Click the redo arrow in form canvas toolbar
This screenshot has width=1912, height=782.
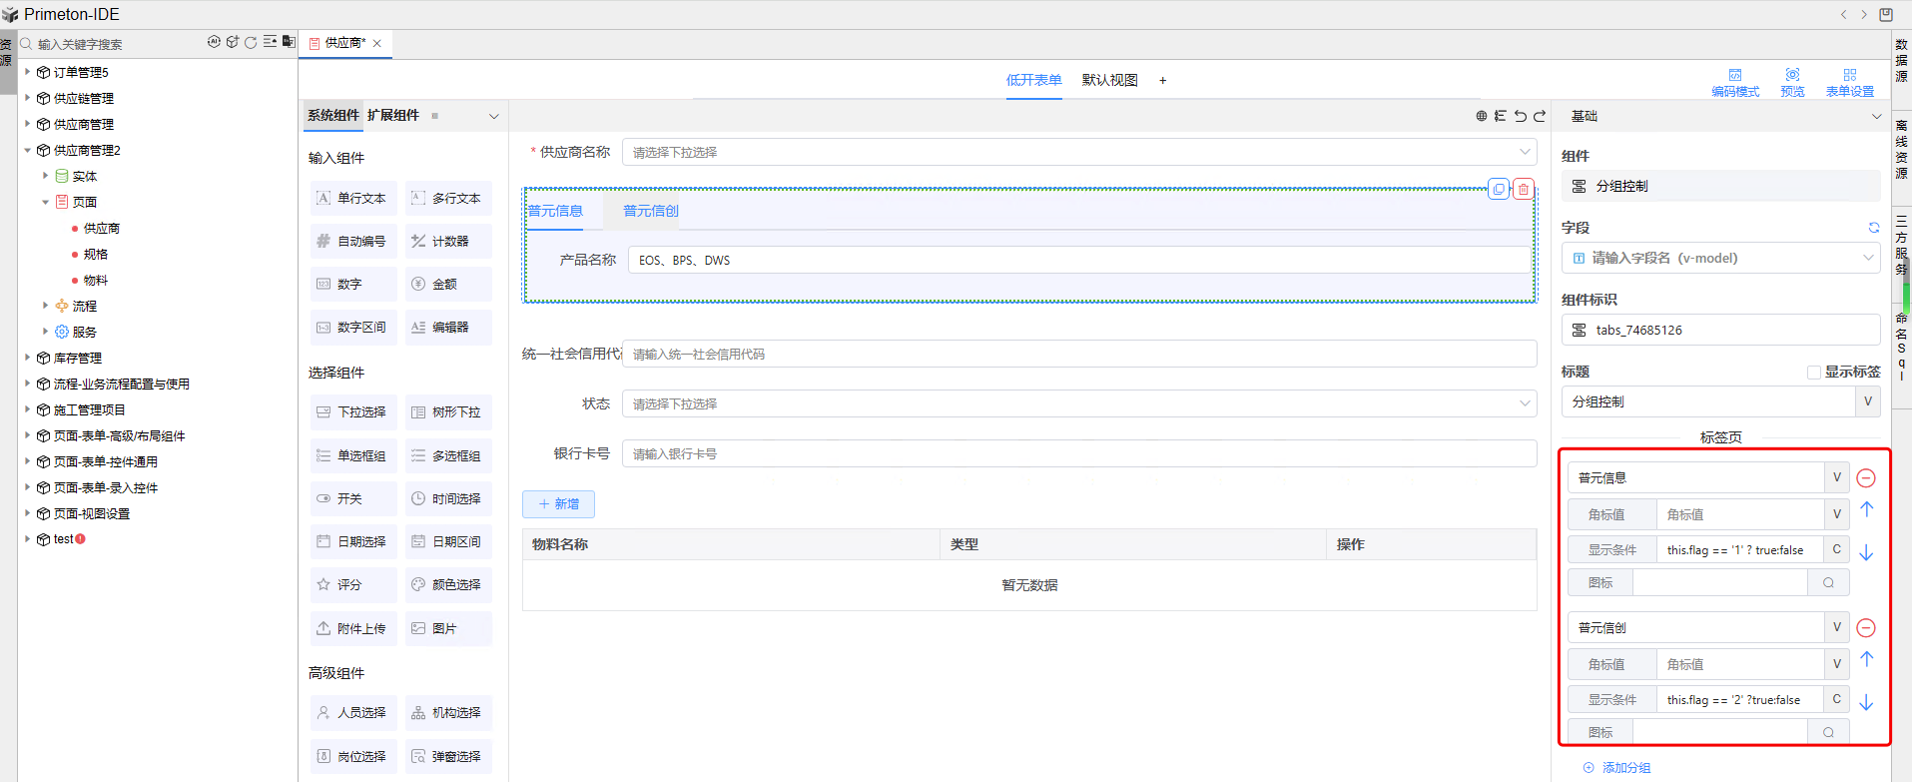coord(1540,116)
